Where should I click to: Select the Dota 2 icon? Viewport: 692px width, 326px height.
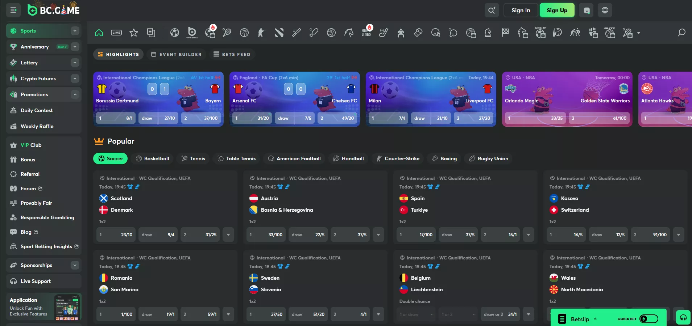[x=279, y=33]
